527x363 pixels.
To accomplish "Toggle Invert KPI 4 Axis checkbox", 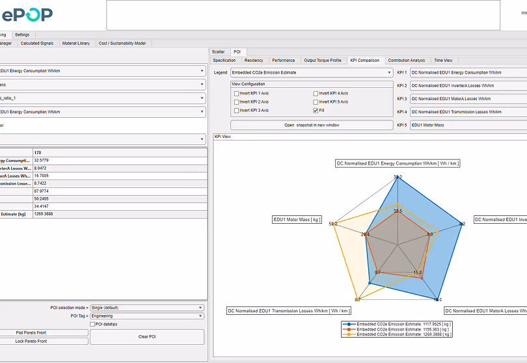I will pos(316,94).
